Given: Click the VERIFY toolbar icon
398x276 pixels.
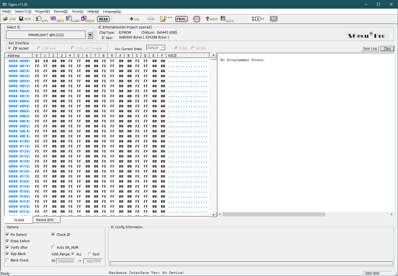Looking at the screenshot, I should (88, 19).
